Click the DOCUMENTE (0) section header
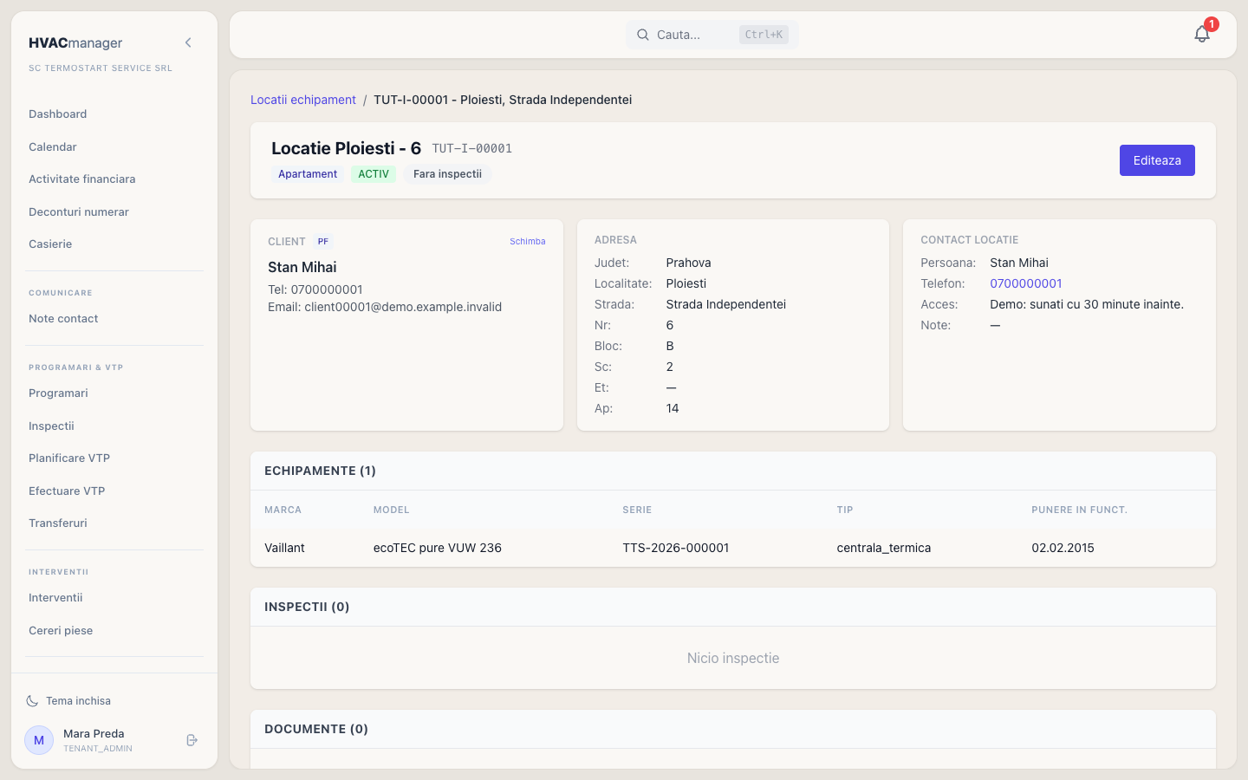Viewport: 1248px width, 780px height. click(316, 729)
